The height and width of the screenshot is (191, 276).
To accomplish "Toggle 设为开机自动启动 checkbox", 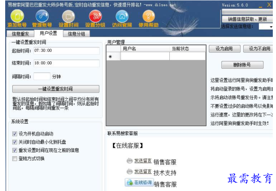I will pyautogui.click(x=15, y=134).
